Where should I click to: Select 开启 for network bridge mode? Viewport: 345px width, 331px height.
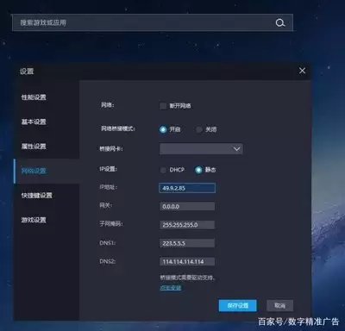coord(163,129)
